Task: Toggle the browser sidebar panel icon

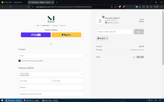Action: [147, 7]
